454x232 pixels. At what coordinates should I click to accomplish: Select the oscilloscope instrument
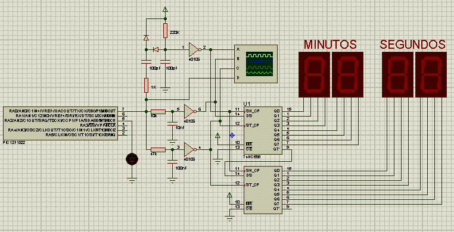[x=256, y=64]
